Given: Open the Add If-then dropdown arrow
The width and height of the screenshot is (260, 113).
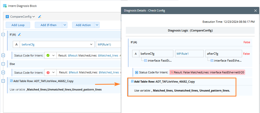Looking at the screenshot, I should tap(65, 25).
